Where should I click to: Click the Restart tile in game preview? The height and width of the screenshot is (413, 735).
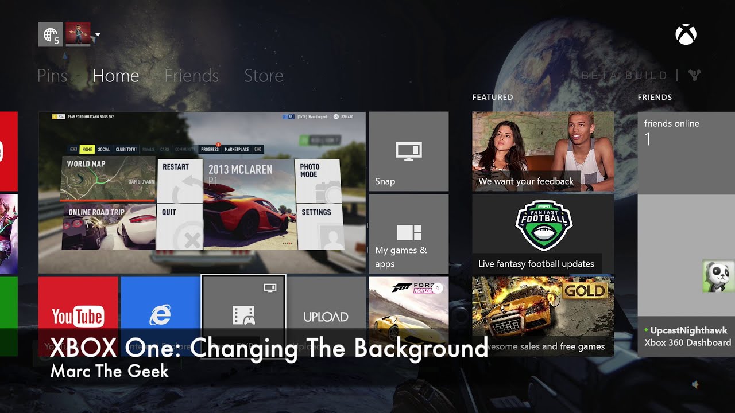pos(180,181)
